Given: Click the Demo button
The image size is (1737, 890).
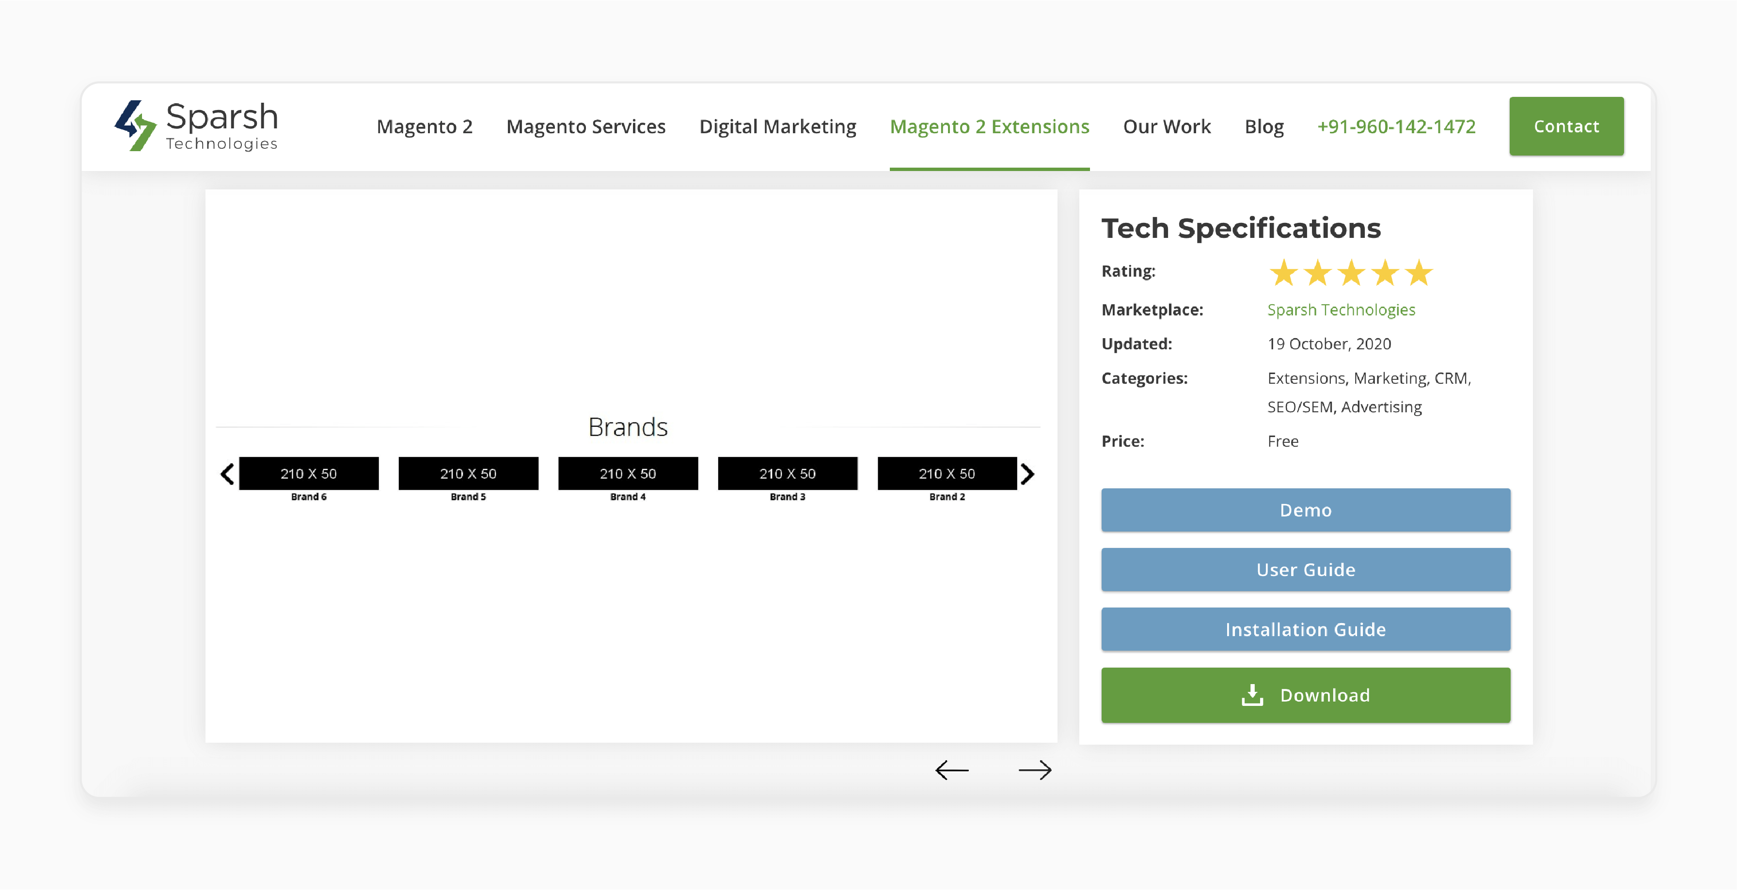Looking at the screenshot, I should 1306,510.
